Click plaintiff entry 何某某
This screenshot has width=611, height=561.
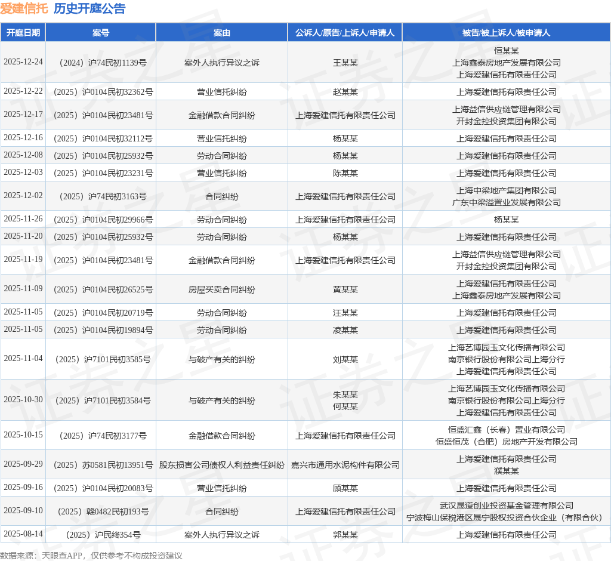tap(345, 406)
